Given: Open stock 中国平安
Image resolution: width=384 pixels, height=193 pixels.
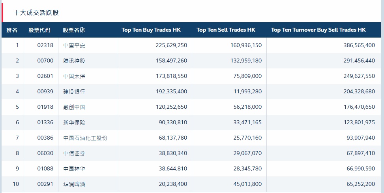Looking at the screenshot, I should click(74, 45).
